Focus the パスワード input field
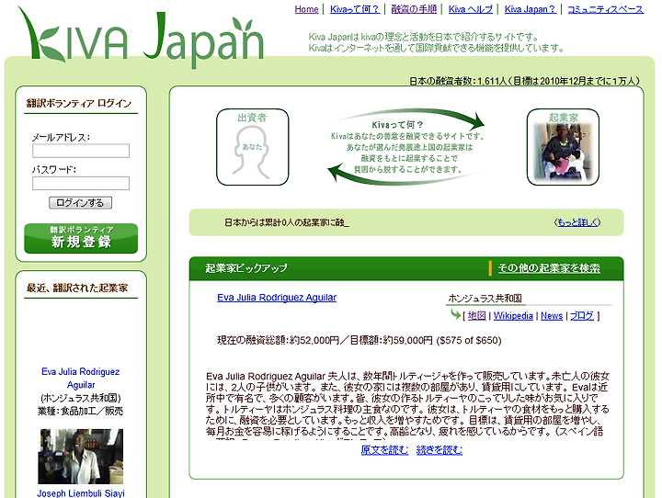Screen dimensions: 662x498 [x=81, y=183]
